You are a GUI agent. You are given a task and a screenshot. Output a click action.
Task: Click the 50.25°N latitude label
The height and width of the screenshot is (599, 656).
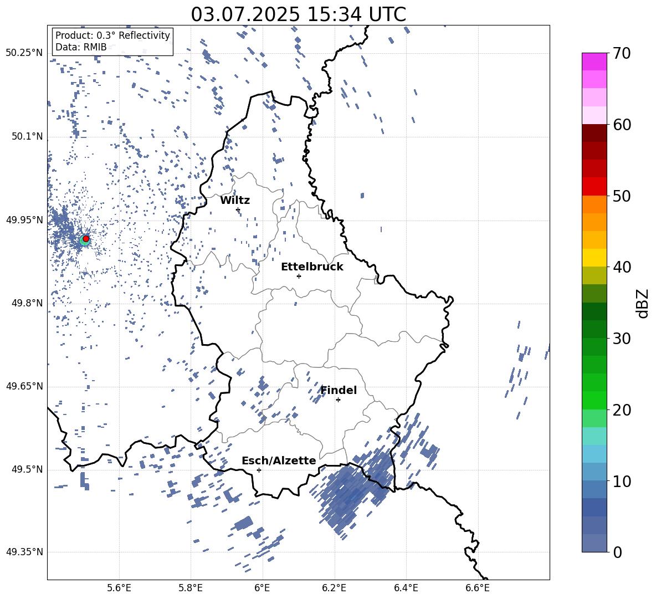tap(24, 53)
